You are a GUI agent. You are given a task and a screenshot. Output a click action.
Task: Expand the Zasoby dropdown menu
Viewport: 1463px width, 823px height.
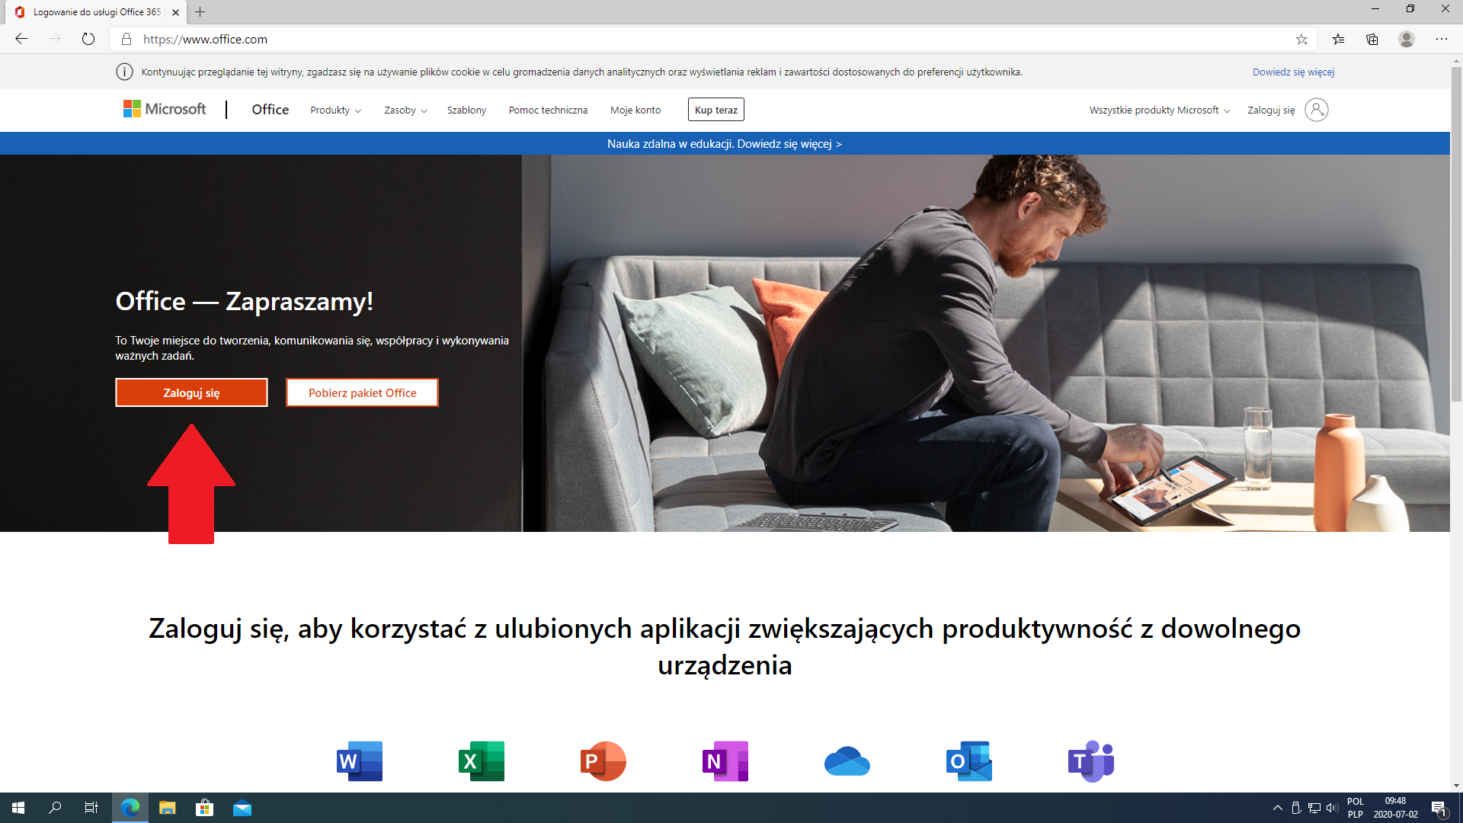[x=405, y=110]
